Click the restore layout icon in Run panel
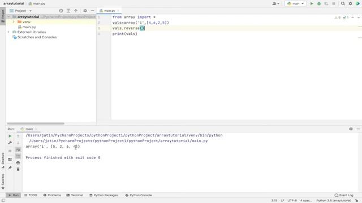Viewport: 362px width, 203px height. (10, 159)
